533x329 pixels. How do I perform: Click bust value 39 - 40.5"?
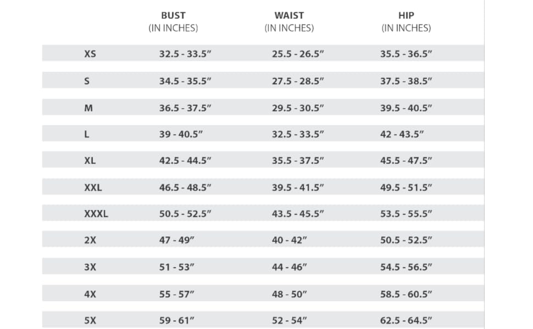click(x=181, y=134)
